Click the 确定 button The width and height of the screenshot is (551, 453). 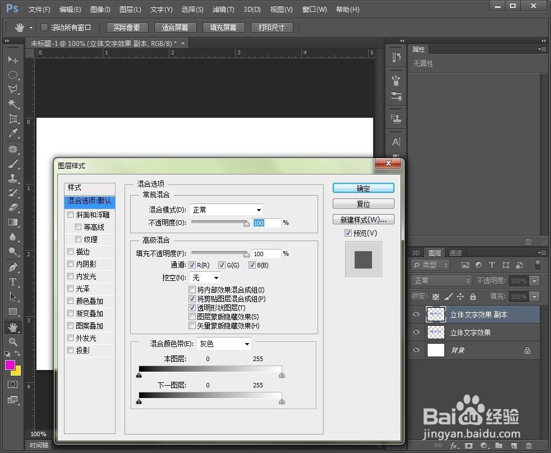tap(363, 188)
